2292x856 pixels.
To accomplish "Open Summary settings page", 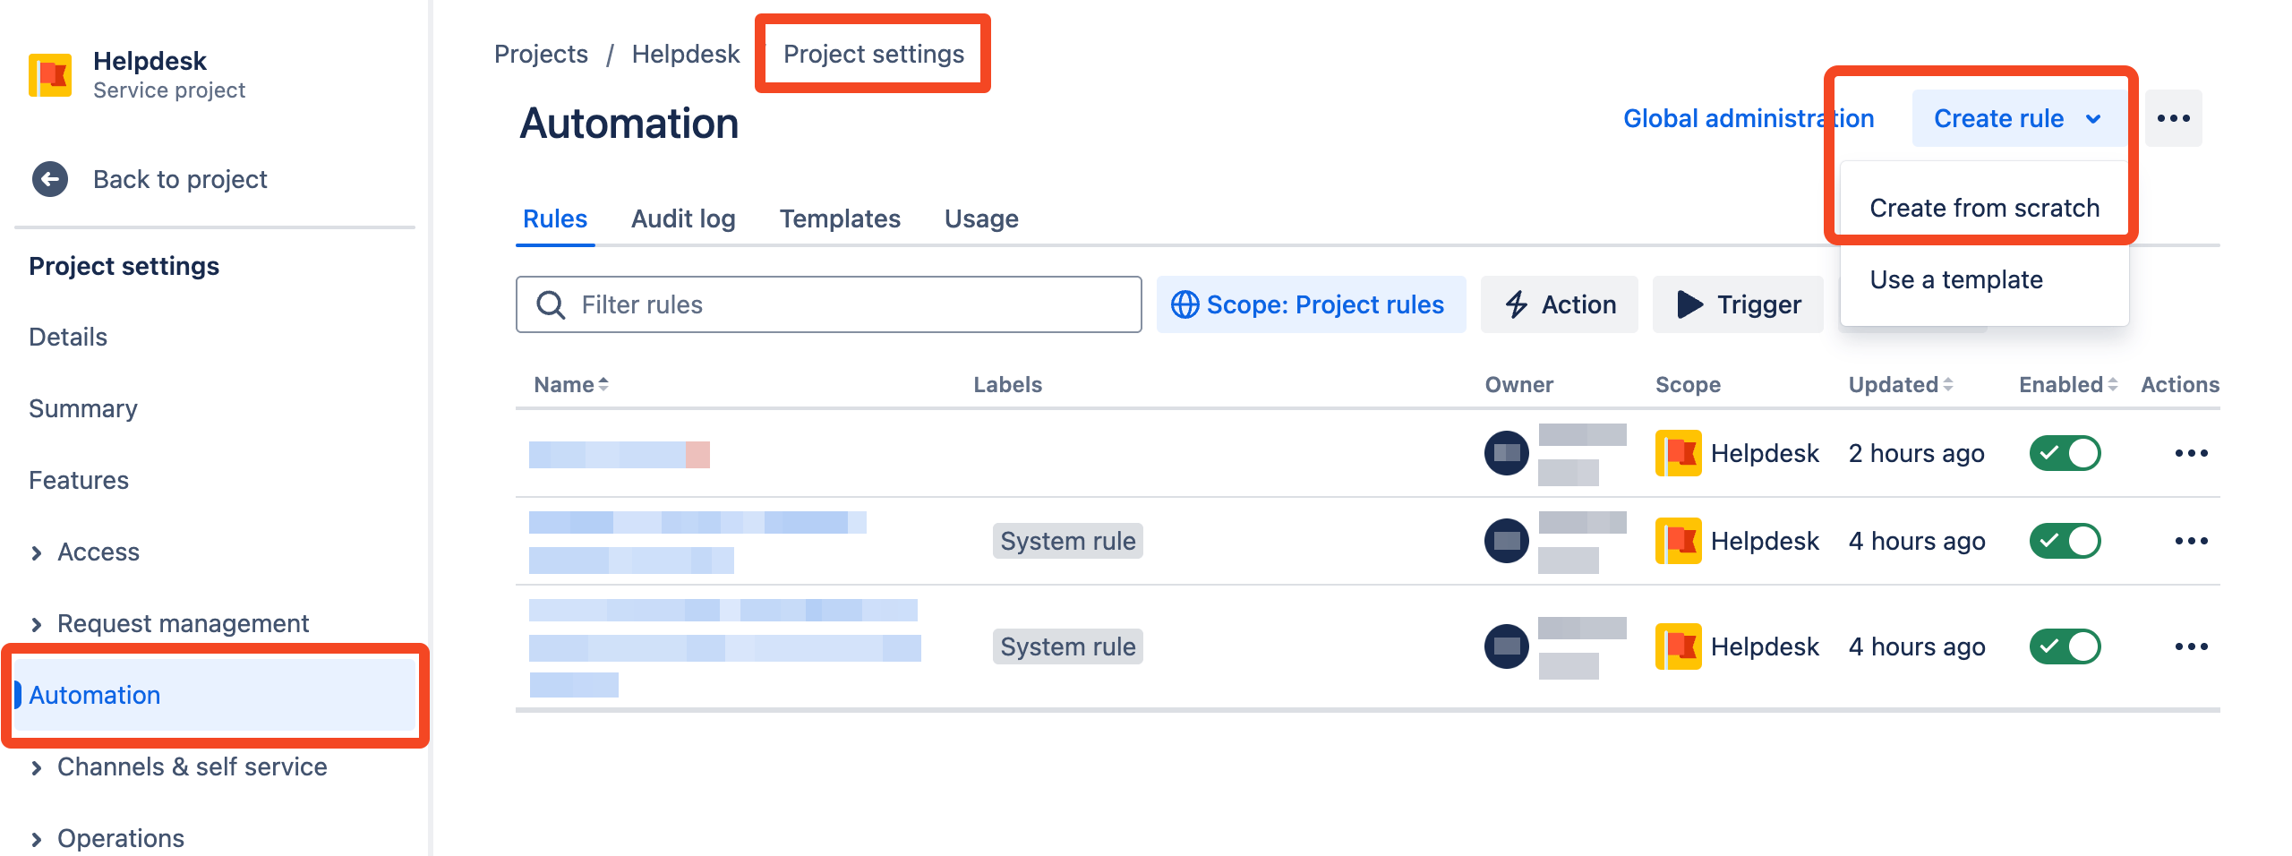I will pyautogui.click(x=83, y=408).
